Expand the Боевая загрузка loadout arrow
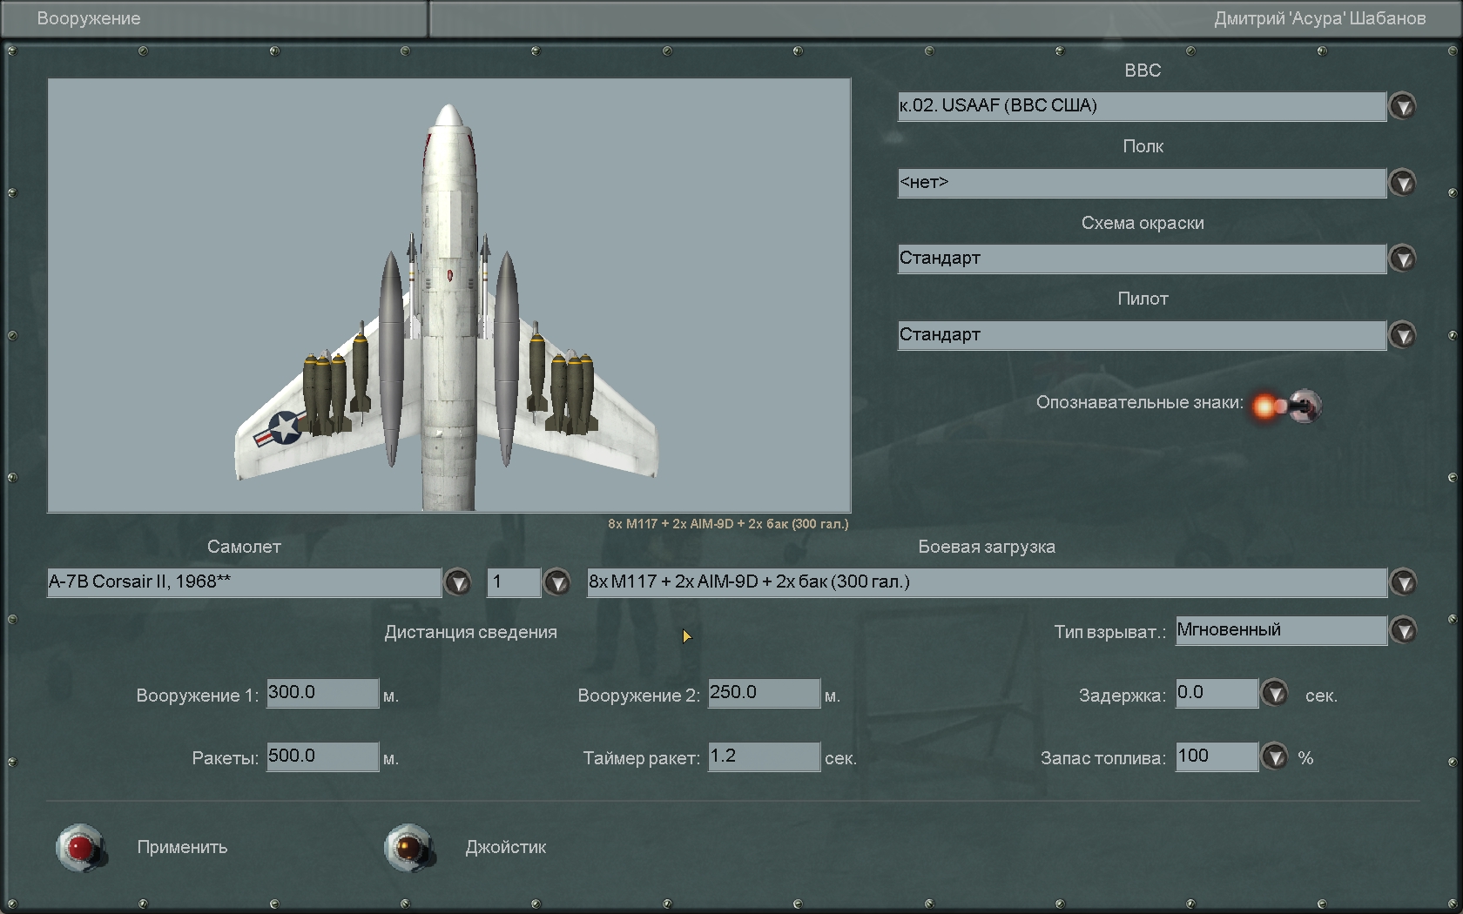1463x914 pixels. tap(1403, 582)
